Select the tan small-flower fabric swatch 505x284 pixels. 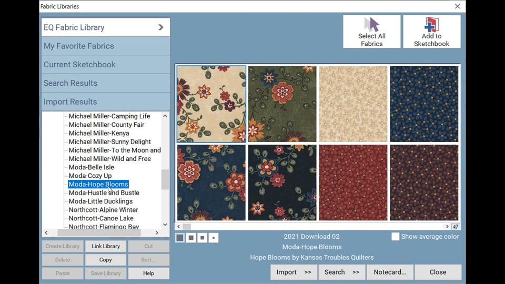(x=353, y=104)
